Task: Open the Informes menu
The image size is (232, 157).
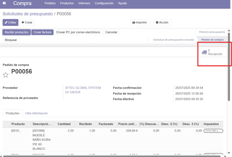Action: 84,3
